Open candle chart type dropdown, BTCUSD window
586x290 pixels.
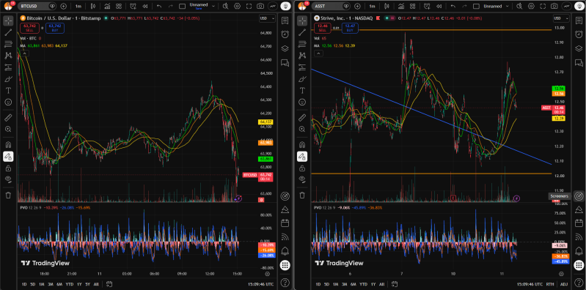click(x=92, y=7)
